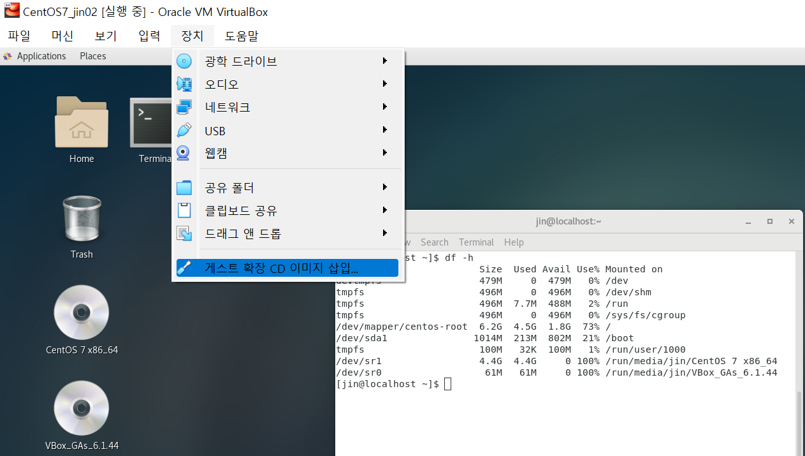Image resolution: width=805 pixels, height=456 pixels.
Task: Click the terminal command prompt cursor
Action: tap(448, 384)
